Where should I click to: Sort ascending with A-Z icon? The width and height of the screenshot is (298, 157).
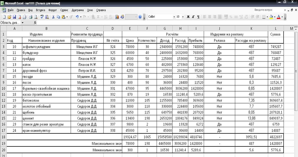pos(106,17)
